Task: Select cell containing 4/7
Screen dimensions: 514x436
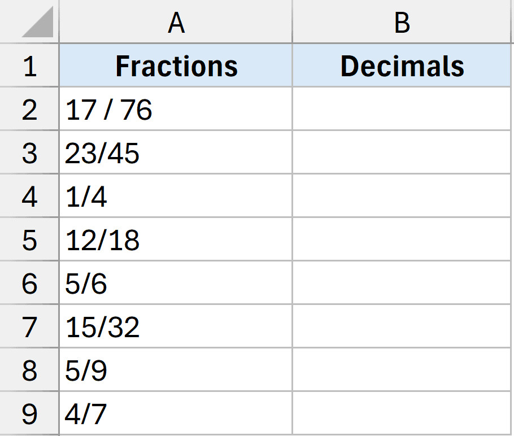Action: (x=176, y=415)
